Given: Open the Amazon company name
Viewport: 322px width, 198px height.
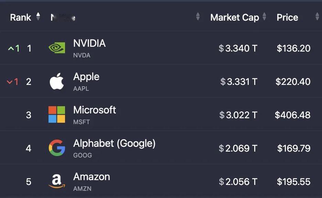Looking at the screenshot, I should 92,177.
